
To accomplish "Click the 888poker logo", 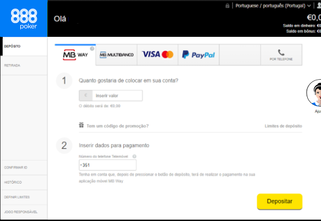I will click(x=24, y=19).
